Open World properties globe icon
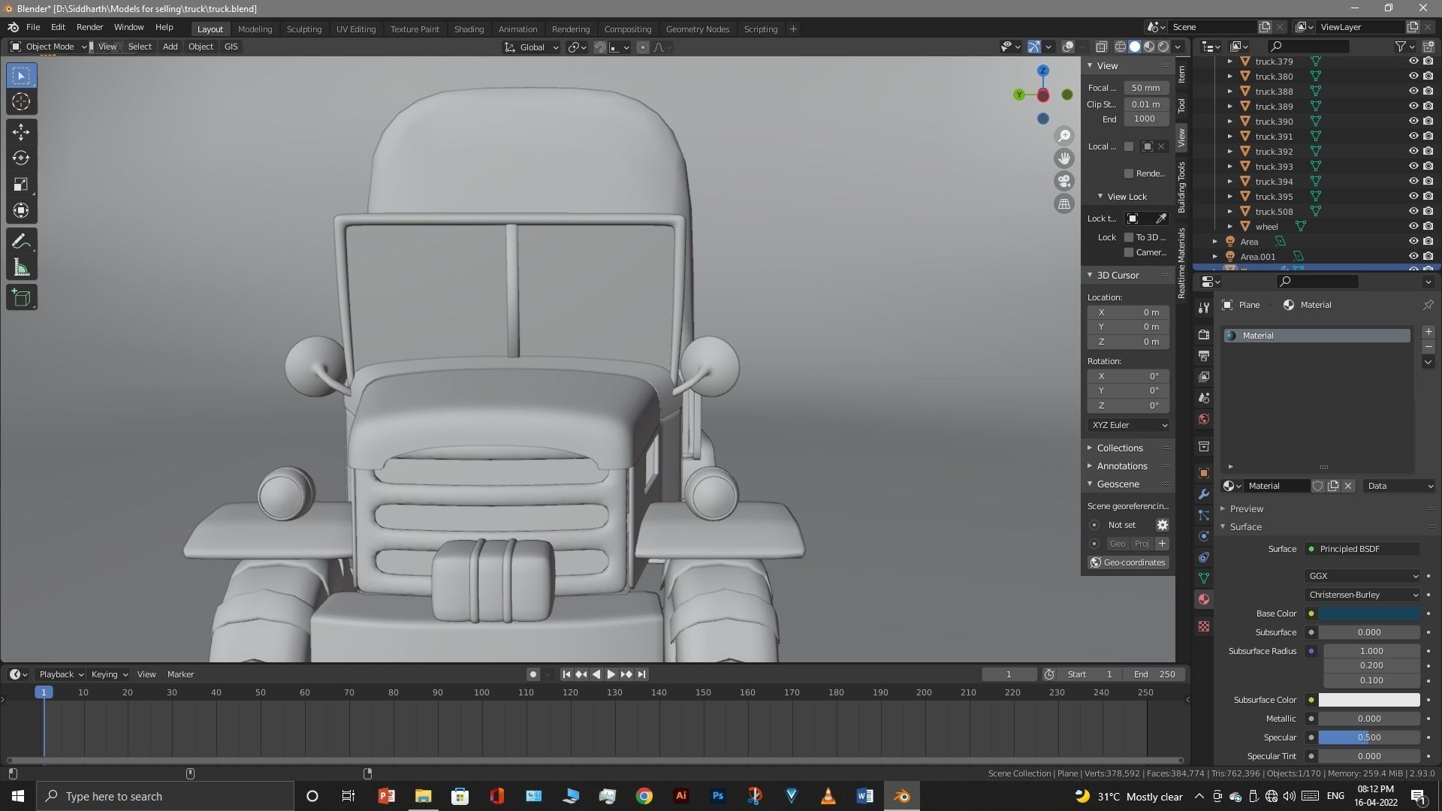This screenshot has width=1442, height=811. [1204, 419]
